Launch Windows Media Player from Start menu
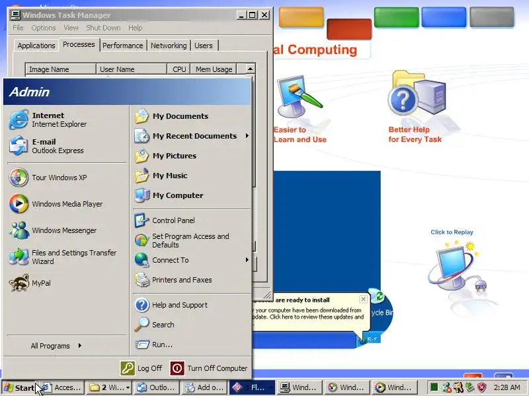The width and height of the screenshot is (529, 396). pos(67,204)
